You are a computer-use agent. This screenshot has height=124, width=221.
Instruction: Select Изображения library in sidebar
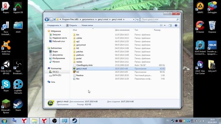point(57,58)
